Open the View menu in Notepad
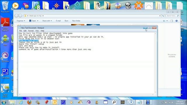The image size is (187, 105). (37, 31)
